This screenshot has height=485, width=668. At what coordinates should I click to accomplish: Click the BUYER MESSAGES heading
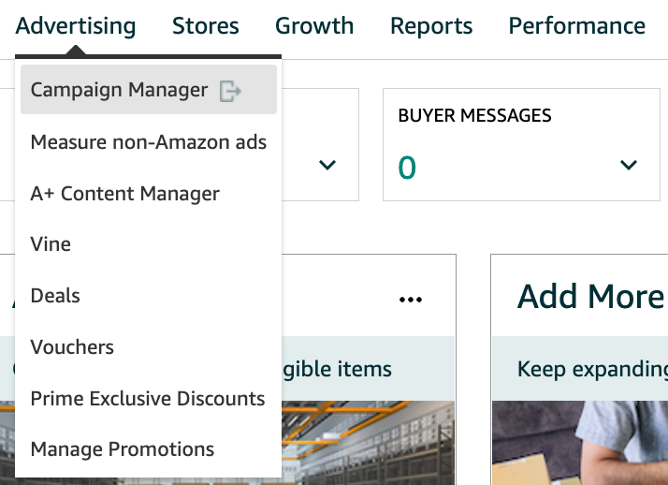[474, 116]
